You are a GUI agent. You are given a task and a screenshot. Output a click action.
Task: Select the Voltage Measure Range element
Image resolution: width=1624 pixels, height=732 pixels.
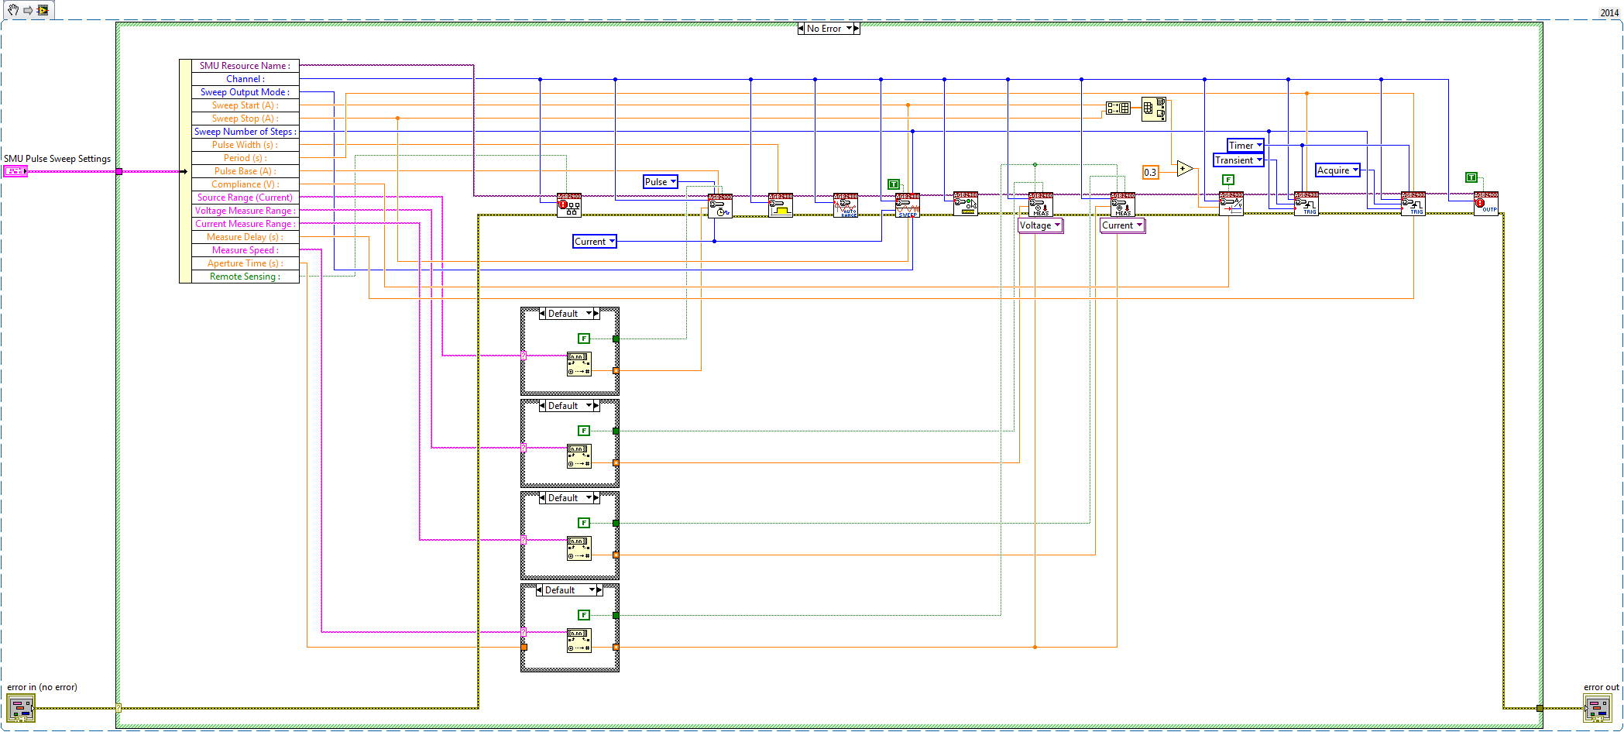tap(245, 211)
